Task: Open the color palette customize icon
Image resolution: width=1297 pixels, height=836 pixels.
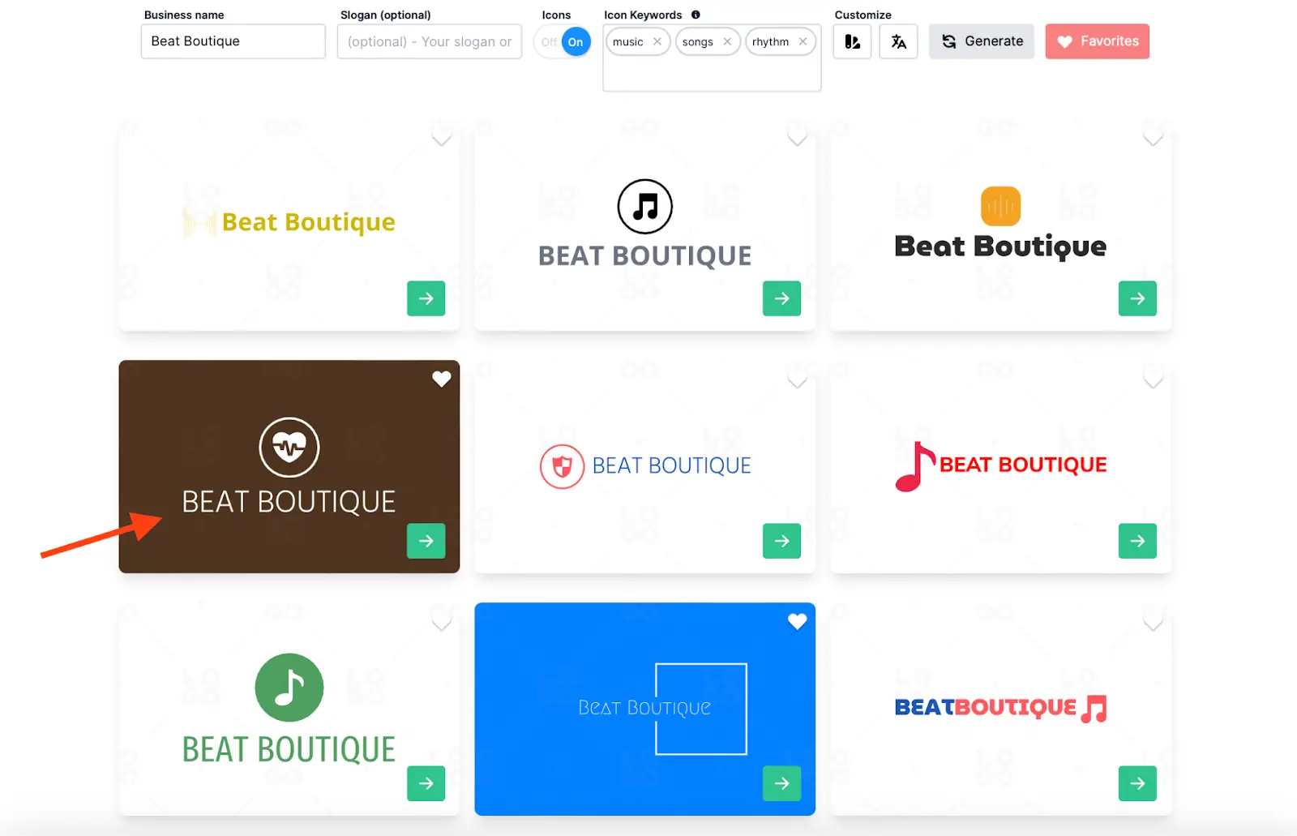Action: 852,41
